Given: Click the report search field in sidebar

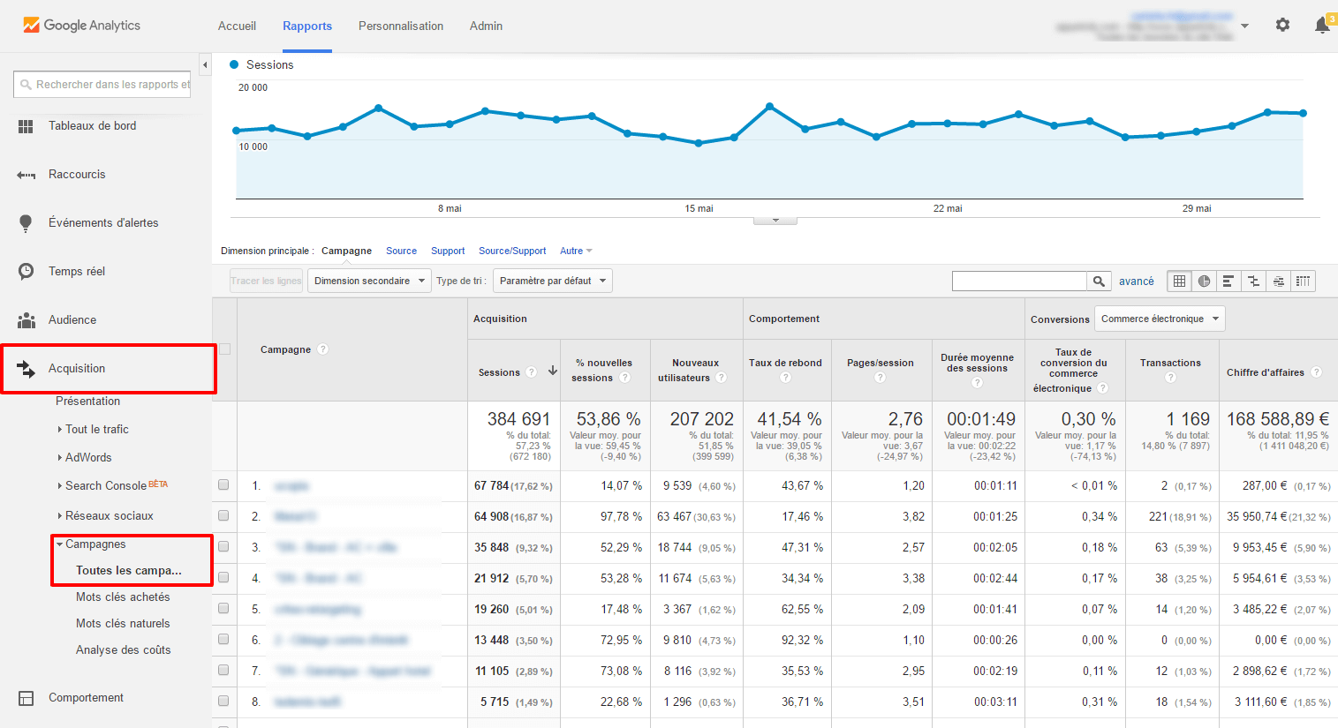Looking at the screenshot, I should pos(102,85).
